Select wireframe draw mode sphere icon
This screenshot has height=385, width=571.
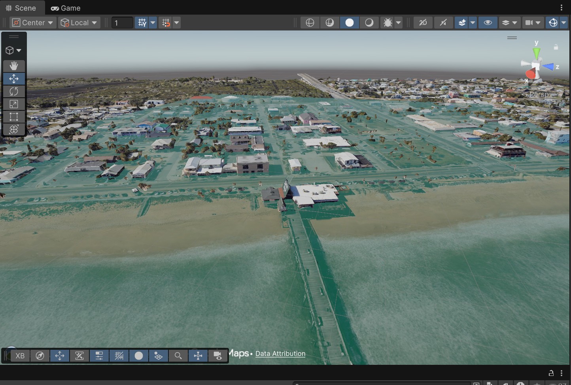click(x=310, y=23)
